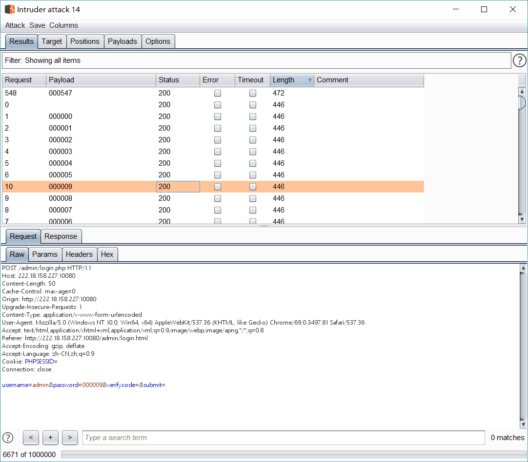Viewport: 528px width, 462px height.
Task: Click the Length value 472
Action: point(279,93)
